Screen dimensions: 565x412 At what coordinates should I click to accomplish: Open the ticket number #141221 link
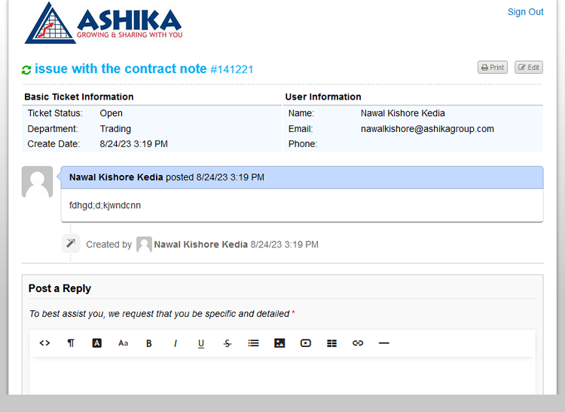pos(232,69)
